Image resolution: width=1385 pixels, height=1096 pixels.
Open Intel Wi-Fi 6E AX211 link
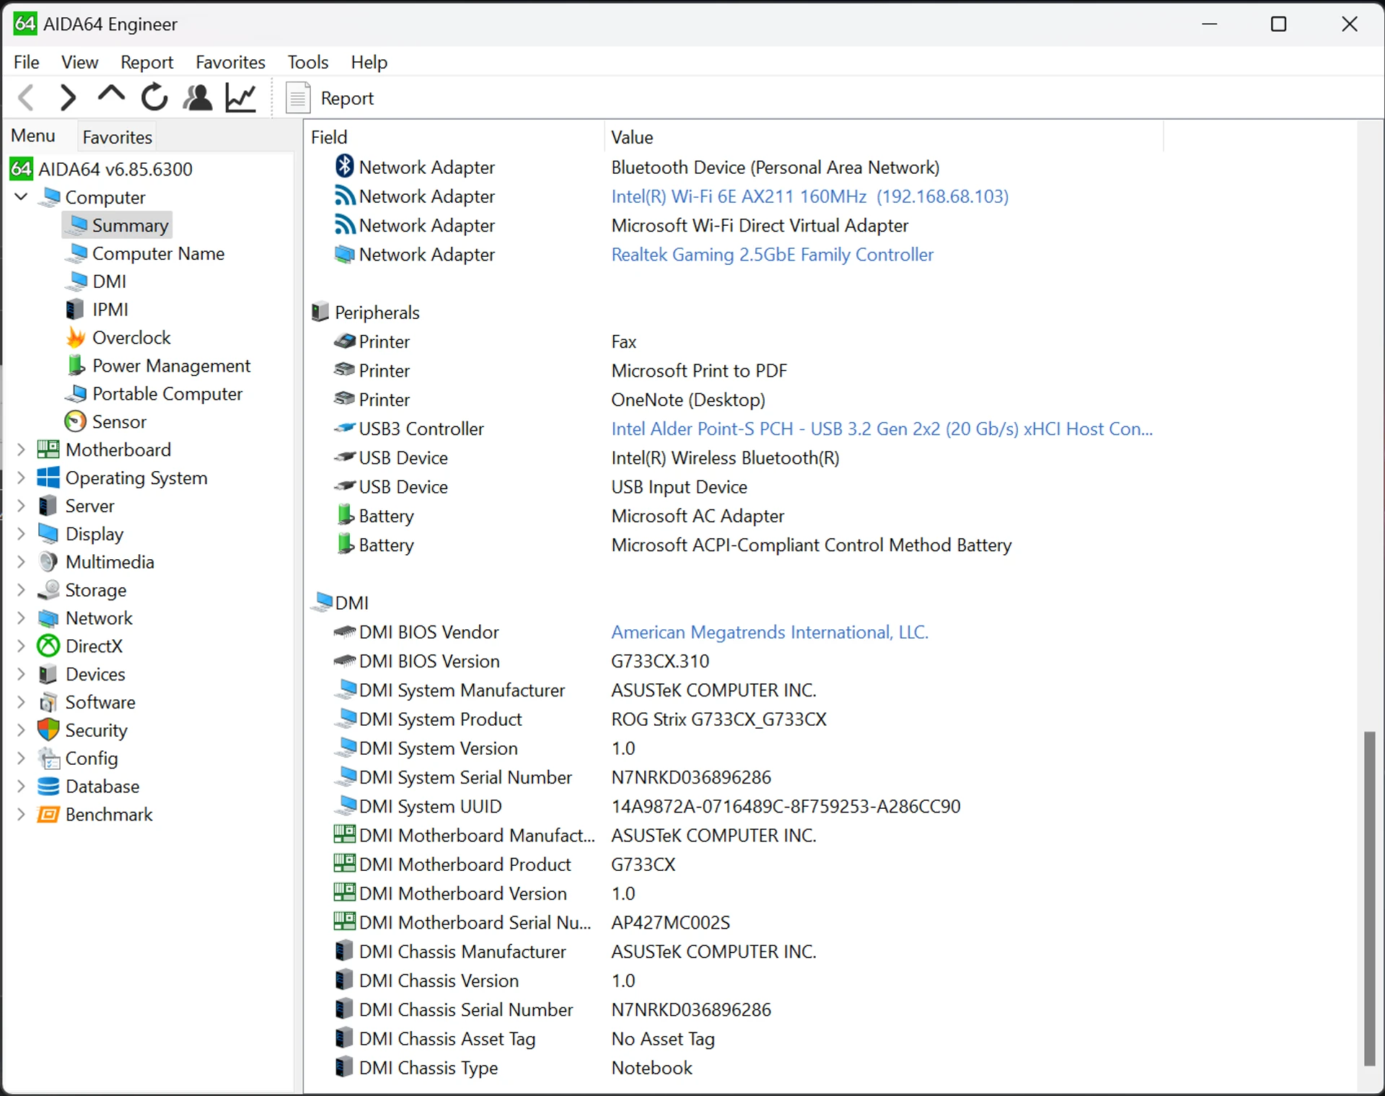[x=809, y=196]
